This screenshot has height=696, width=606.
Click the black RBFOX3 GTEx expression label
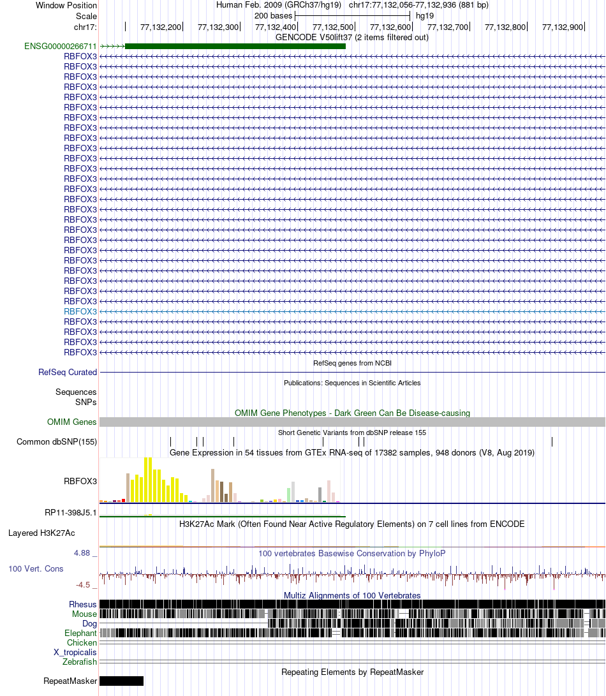click(80, 481)
